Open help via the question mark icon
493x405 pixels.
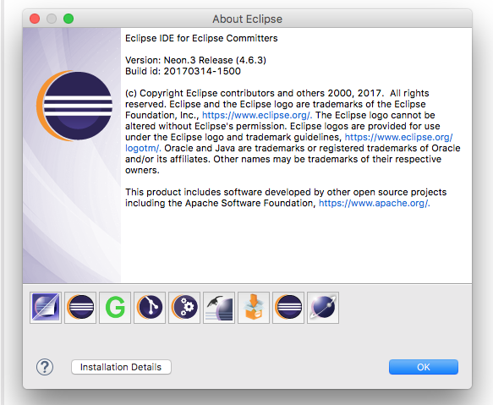pos(45,367)
